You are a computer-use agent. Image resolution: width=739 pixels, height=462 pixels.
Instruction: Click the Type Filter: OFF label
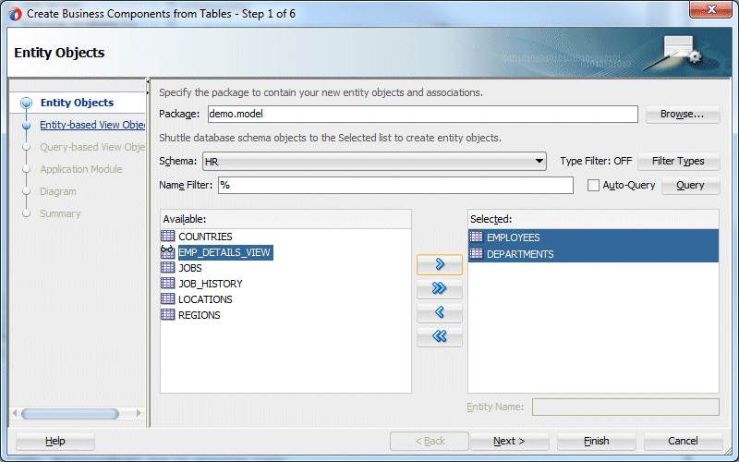point(596,161)
